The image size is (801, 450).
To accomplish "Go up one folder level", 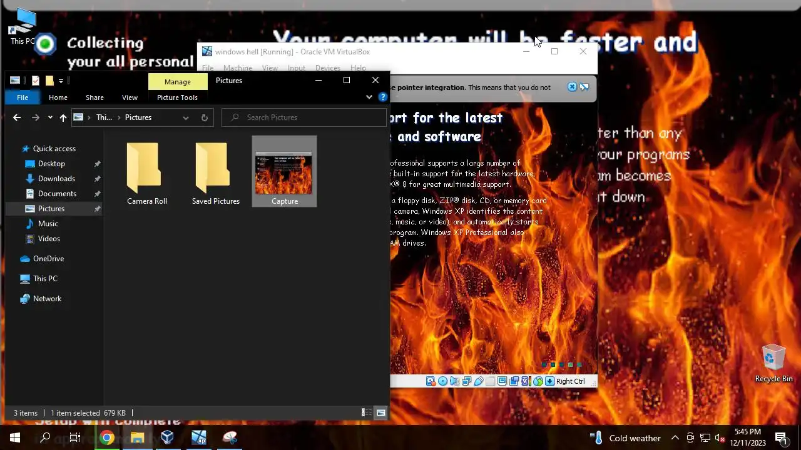I will (63, 117).
